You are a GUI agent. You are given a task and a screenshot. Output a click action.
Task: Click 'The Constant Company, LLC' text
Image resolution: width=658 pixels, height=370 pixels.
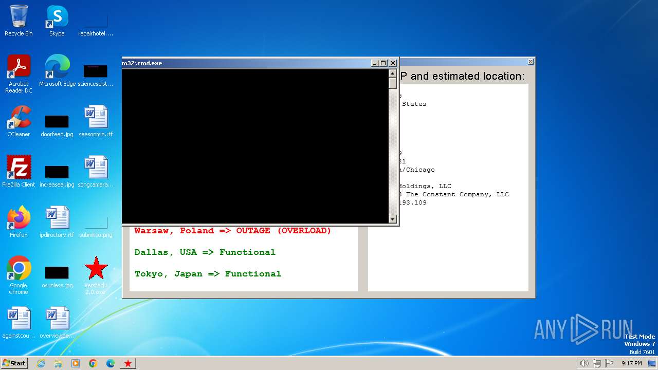pyautogui.click(x=458, y=194)
